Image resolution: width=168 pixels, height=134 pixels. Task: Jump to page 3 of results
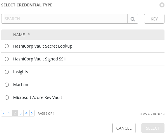[20, 113]
